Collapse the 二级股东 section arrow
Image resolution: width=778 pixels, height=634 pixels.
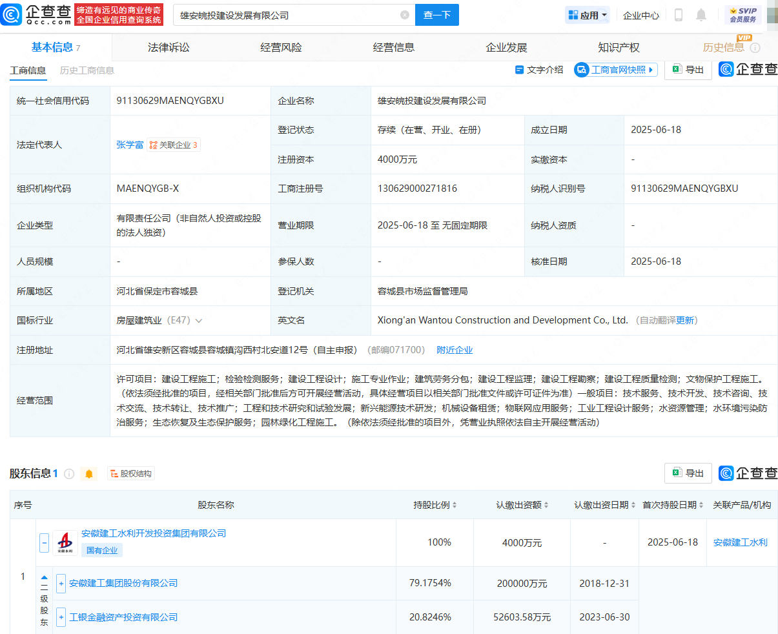click(x=44, y=578)
